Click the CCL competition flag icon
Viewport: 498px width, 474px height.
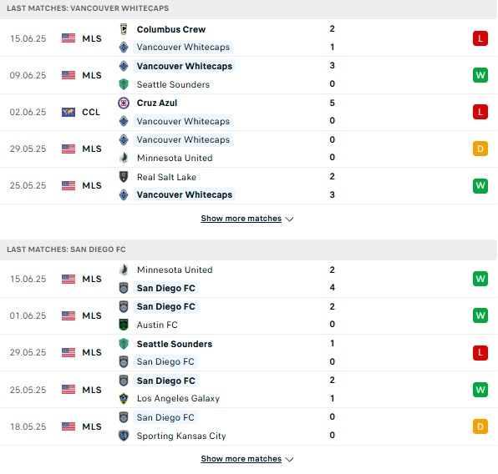click(69, 112)
